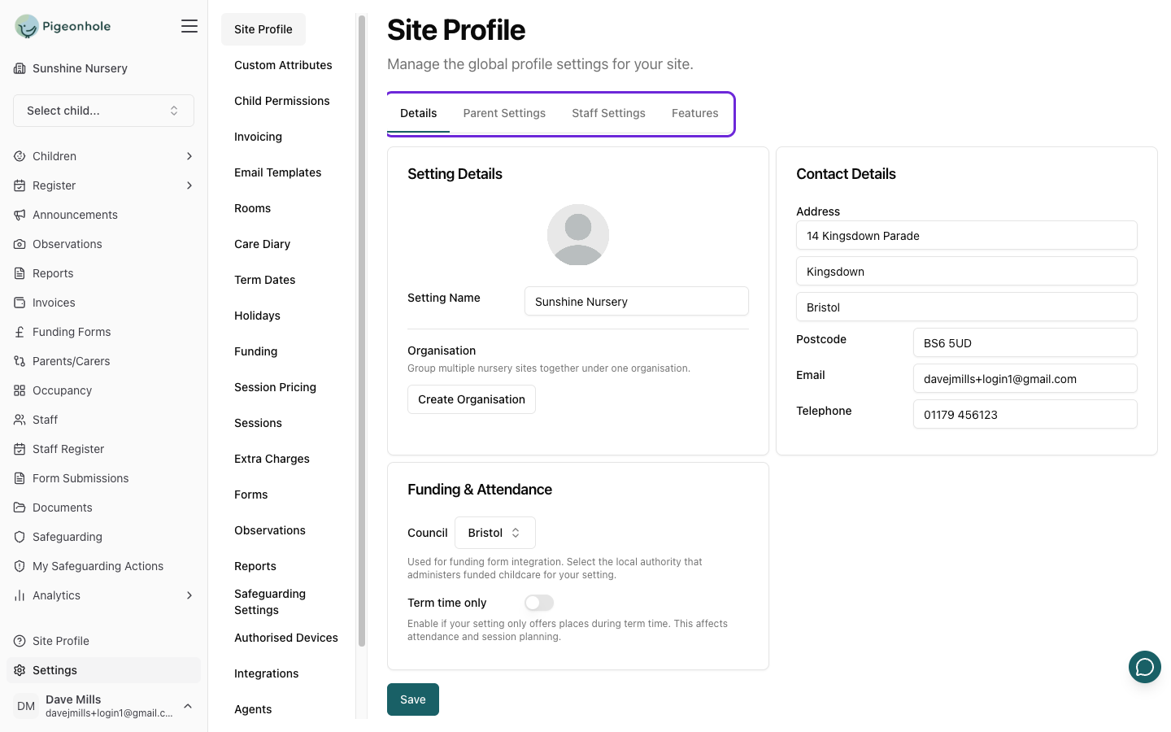Open Care Diary settings
1171x732 pixels.
tap(262, 244)
